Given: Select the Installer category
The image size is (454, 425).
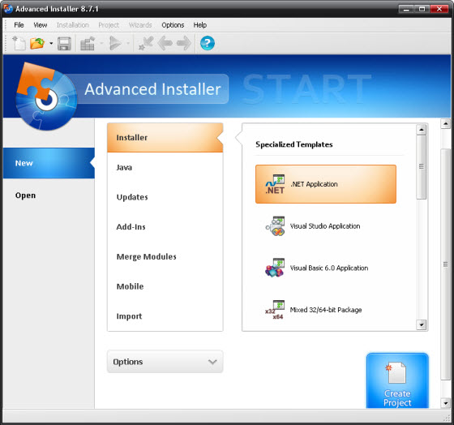Looking at the screenshot, I should (165, 138).
